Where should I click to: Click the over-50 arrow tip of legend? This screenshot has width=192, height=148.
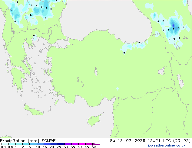[x=96, y=144]
